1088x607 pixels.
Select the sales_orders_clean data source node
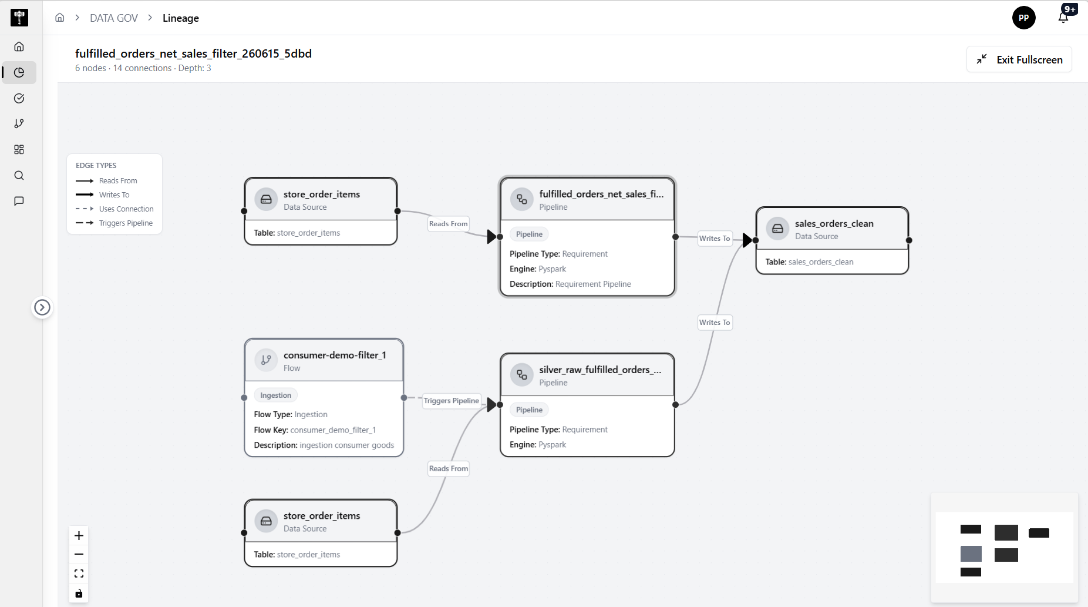point(832,240)
